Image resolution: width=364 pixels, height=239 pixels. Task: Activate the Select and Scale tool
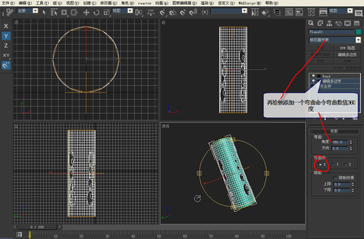(x=107, y=12)
